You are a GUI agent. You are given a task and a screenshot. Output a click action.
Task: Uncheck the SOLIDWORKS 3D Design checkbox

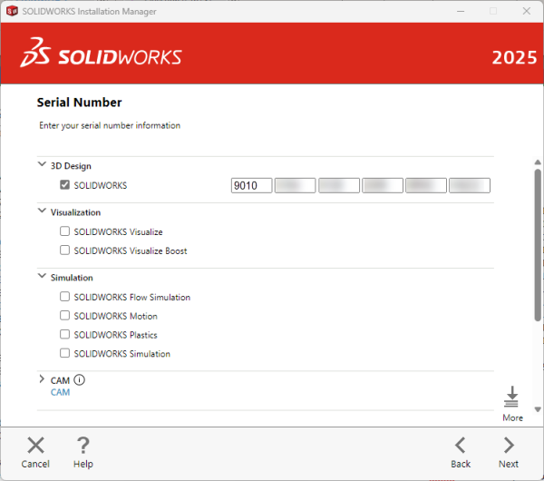point(64,185)
